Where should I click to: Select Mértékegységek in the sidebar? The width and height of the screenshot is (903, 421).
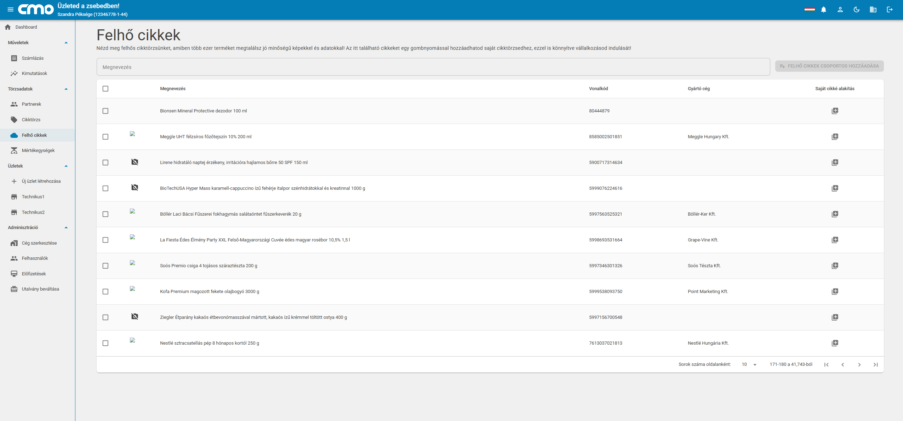pyautogui.click(x=38, y=151)
